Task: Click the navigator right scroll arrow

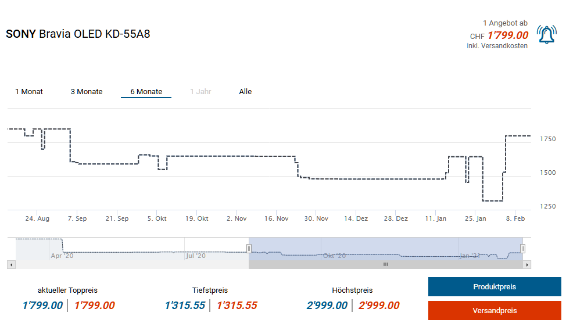Action: coord(527,264)
